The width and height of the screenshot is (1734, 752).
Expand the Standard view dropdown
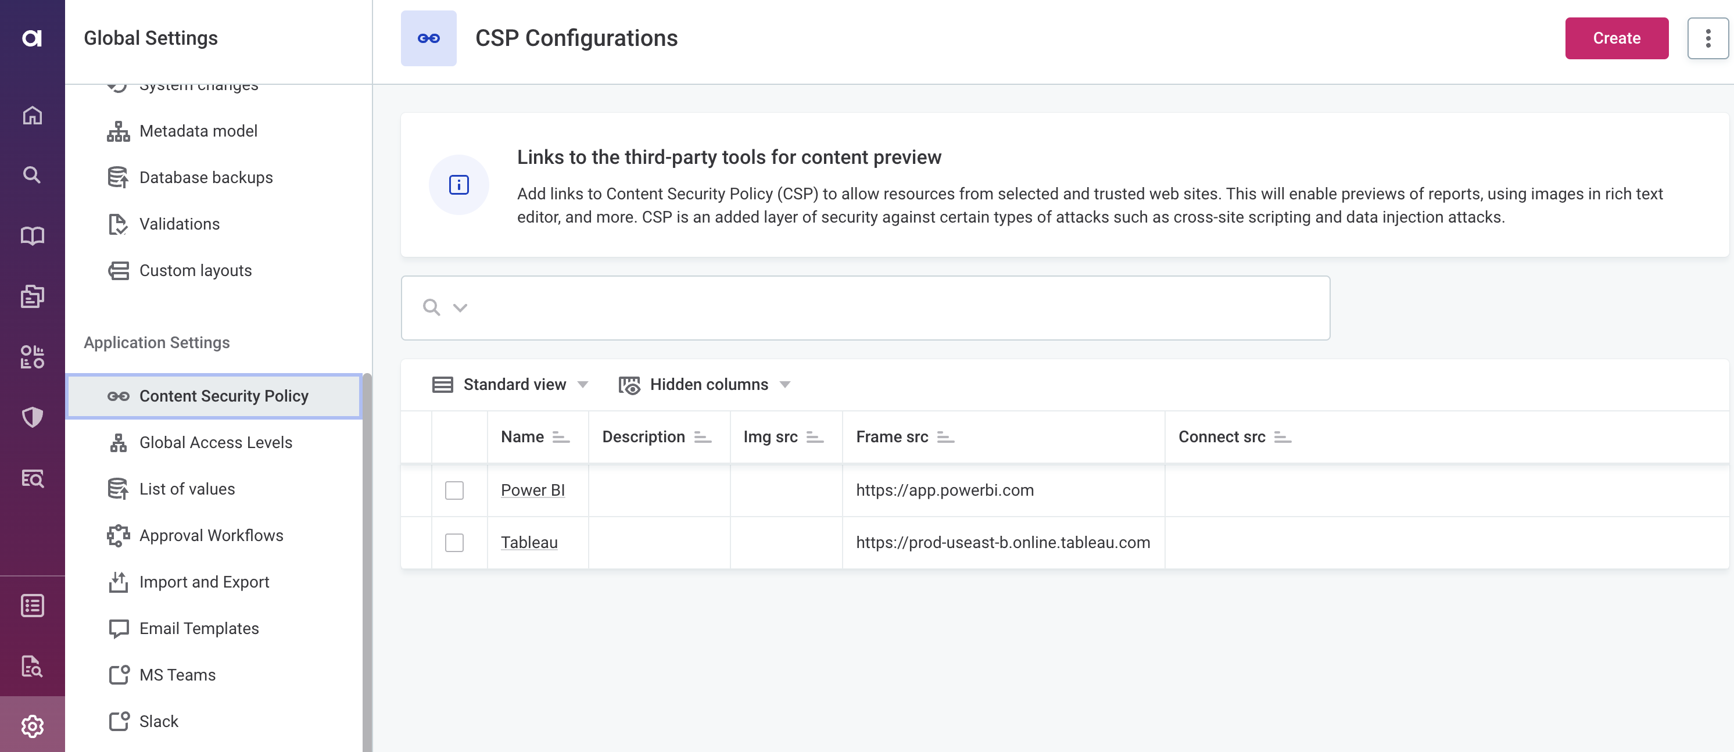[582, 385]
